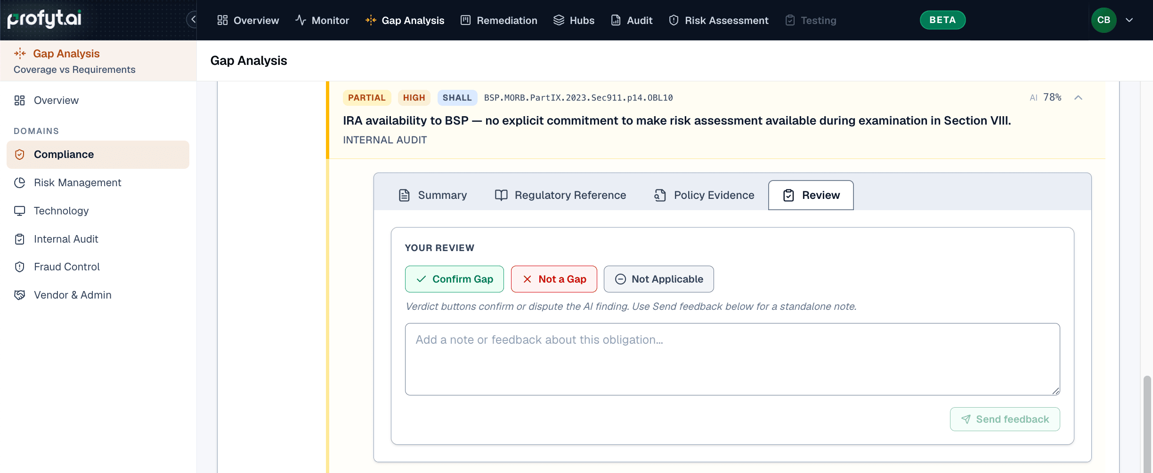Go to Remediation in top navigation
This screenshot has height=473, width=1153.
(x=498, y=20)
